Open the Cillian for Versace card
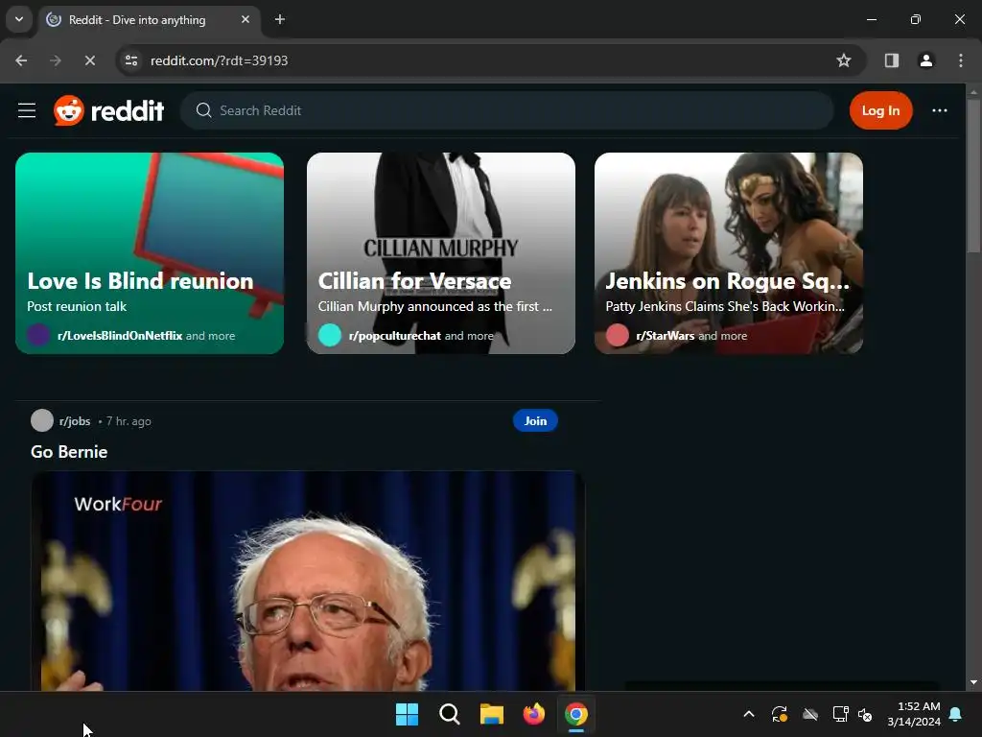The height and width of the screenshot is (737, 982). click(x=441, y=253)
